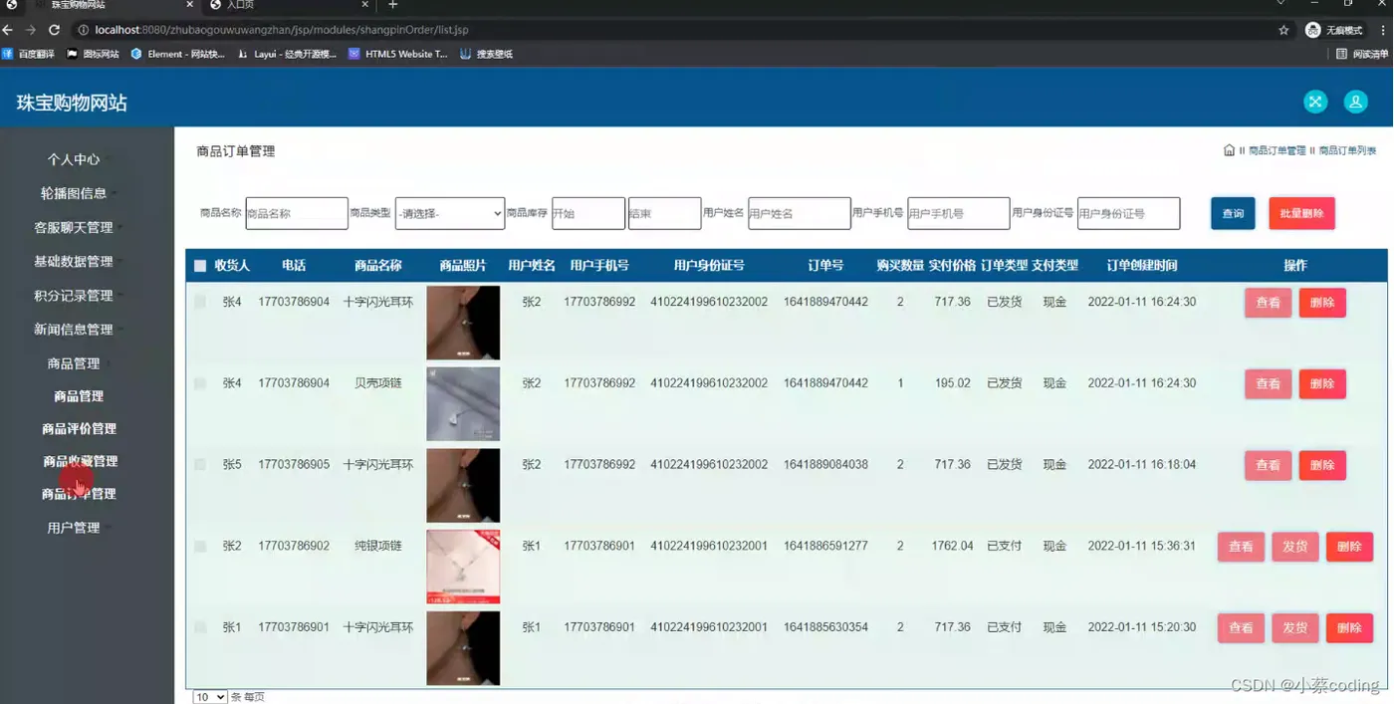The width and height of the screenshot is (1394, 704).
Task: Switch to the 入口页 browser tab
Action: click(x=289, y=5)
